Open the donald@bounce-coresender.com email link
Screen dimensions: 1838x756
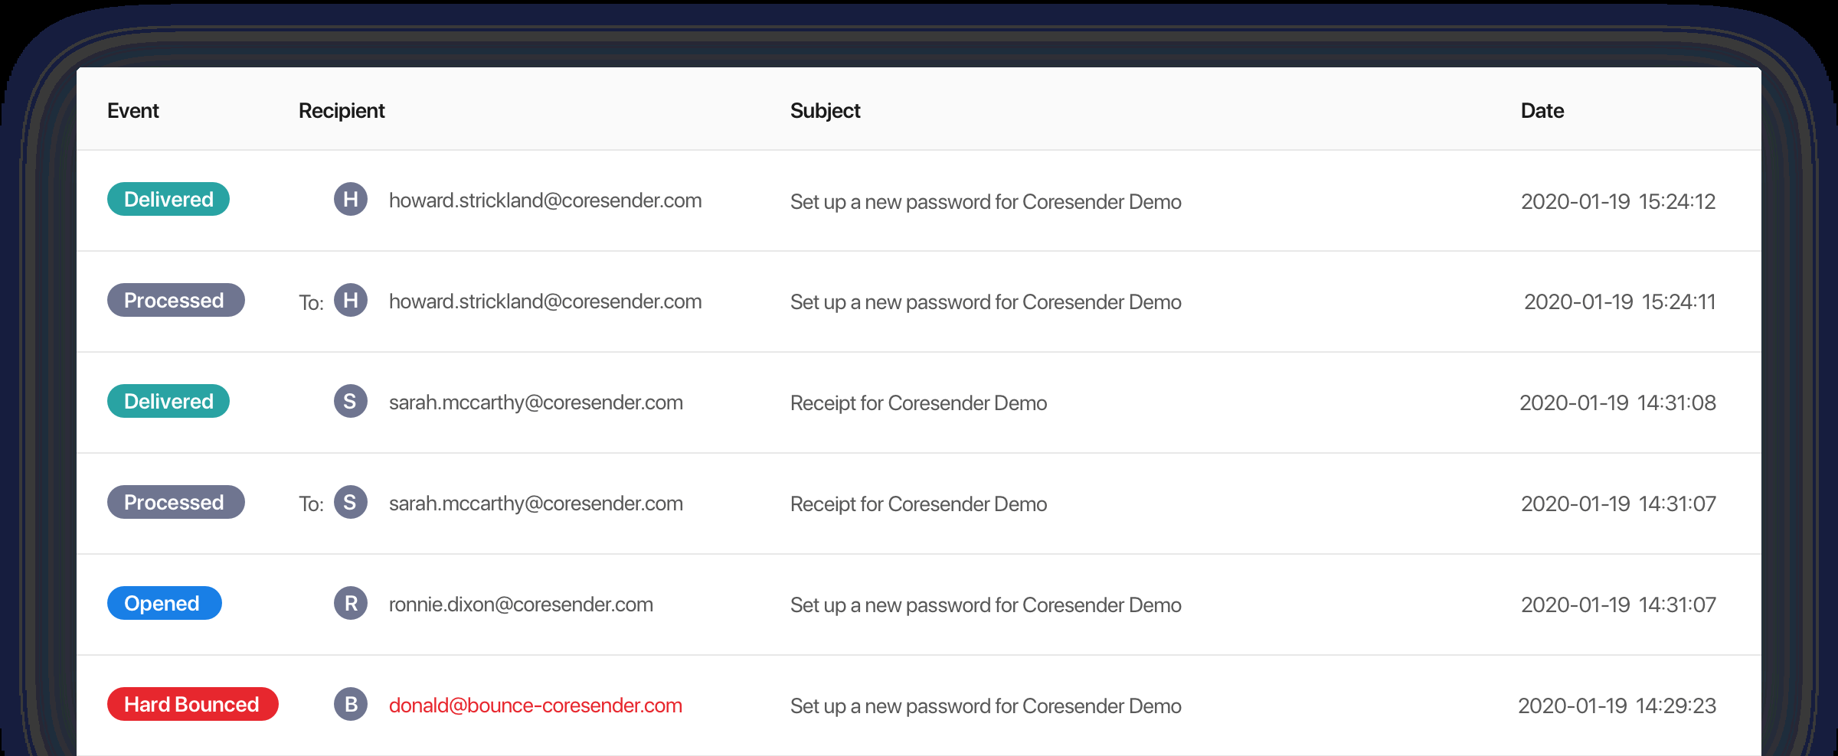tap(535, 705)
